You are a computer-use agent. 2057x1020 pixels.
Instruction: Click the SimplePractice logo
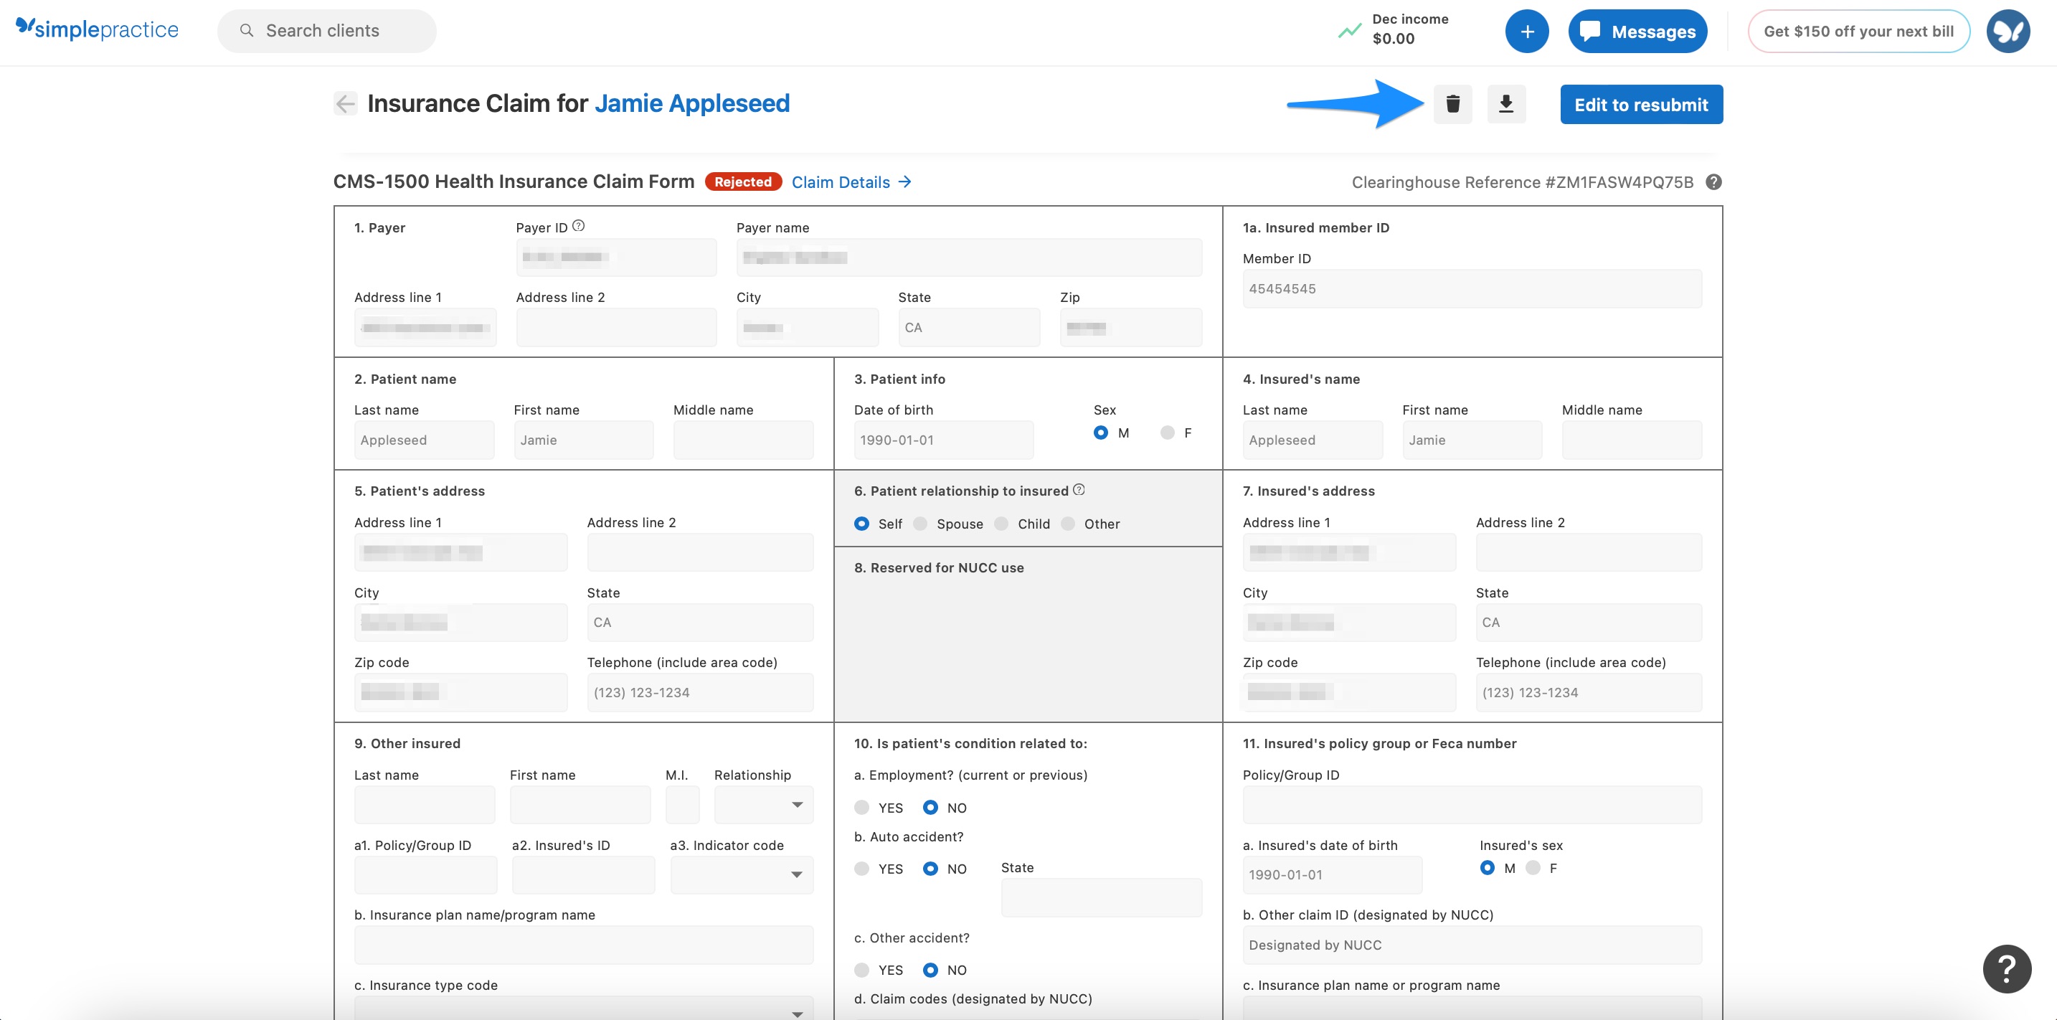(98, 29)
